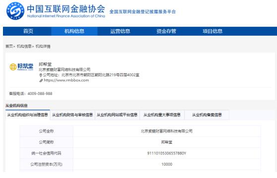
Task: Click the registered capital value 10000
Action: click(x=167, y=164)
